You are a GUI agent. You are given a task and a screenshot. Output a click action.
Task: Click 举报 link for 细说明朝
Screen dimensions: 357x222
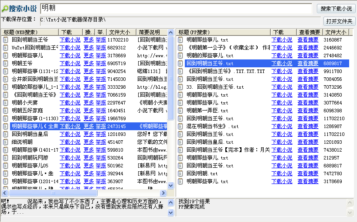(x=101, y=142)
